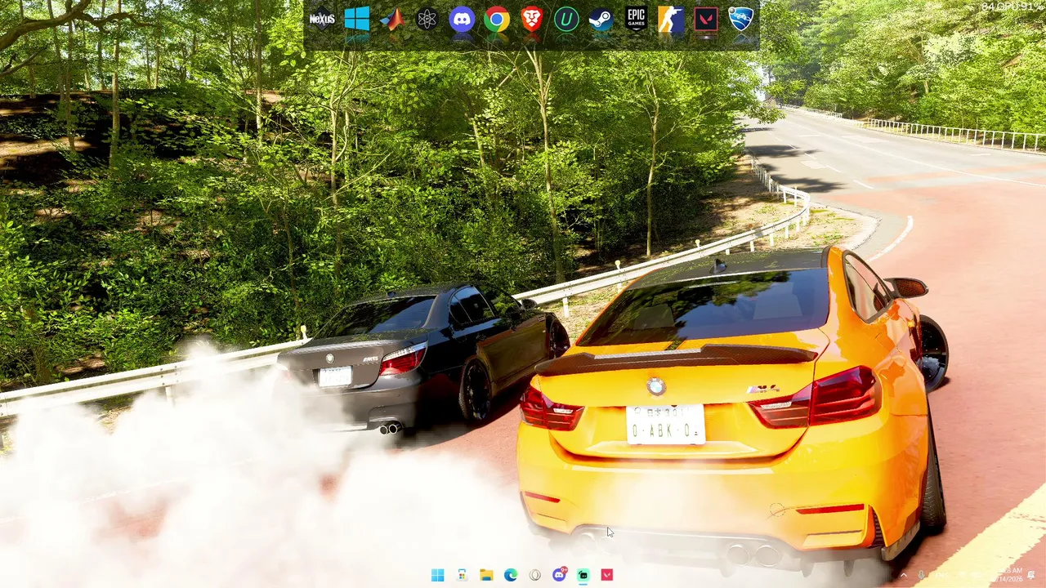Open Valorant from the taskbar
The height and width of the screenshot is (588, 1046).
(607, 575)
